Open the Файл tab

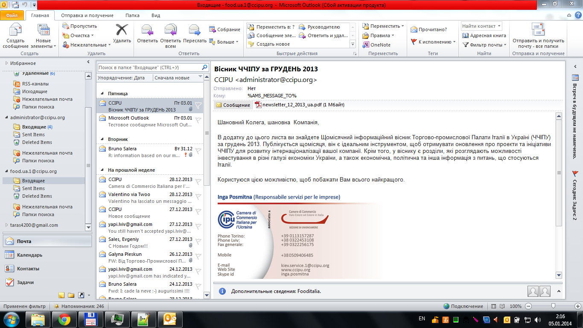pyautogui.click(x=12, y=15)
